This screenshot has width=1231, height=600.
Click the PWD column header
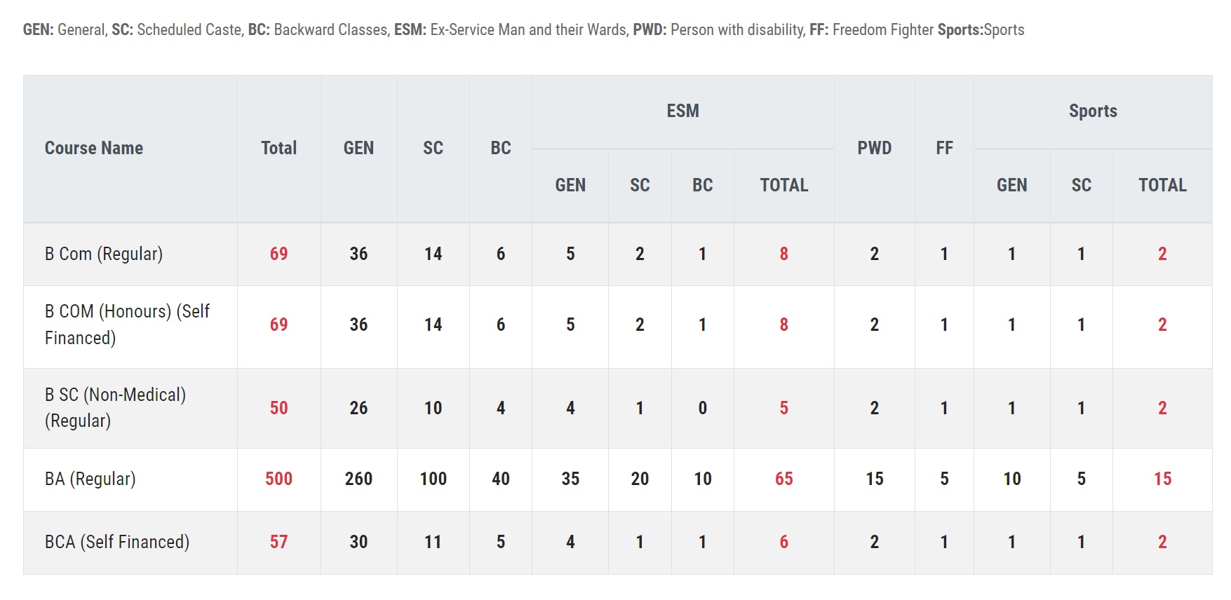point(875,148)
